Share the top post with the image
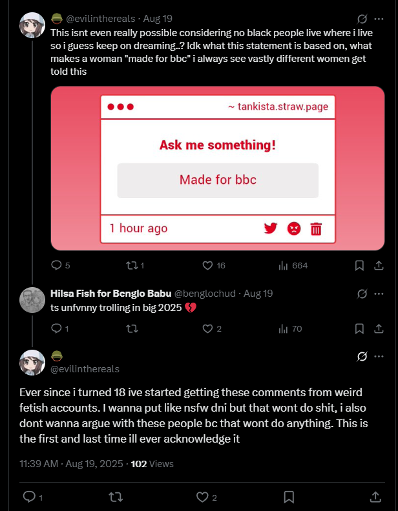Screen dimensions: 398x511 tap(379, 265)
